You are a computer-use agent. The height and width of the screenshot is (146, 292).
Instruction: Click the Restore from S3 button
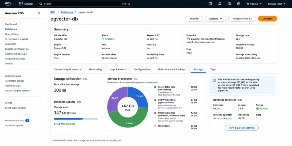tap(242, 19)
